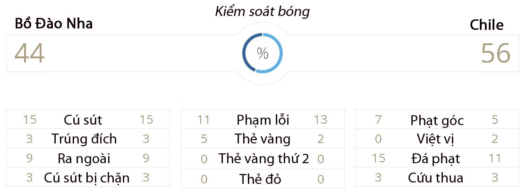This screenshot has width=526, height=190.
Task: Click Bồ Đào Nha's corner count 7
Action: coord(378,120)
